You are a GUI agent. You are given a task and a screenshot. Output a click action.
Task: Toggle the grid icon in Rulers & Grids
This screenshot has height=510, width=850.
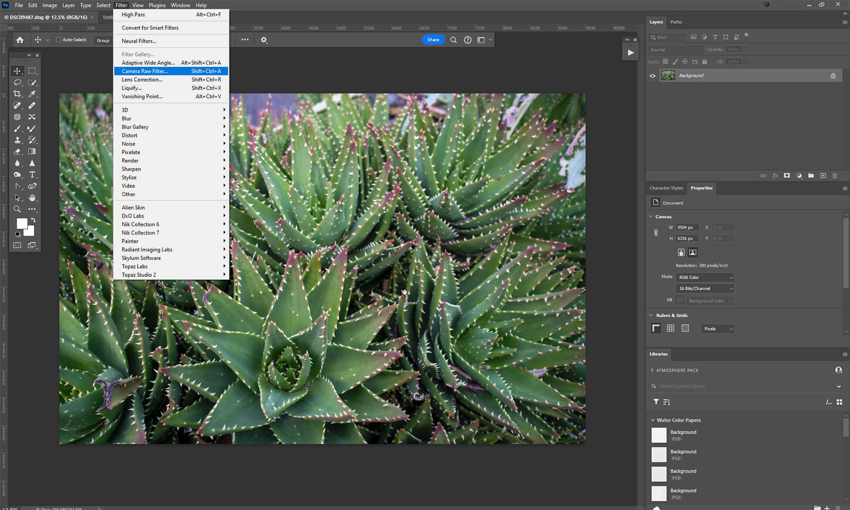click(670, 329)
